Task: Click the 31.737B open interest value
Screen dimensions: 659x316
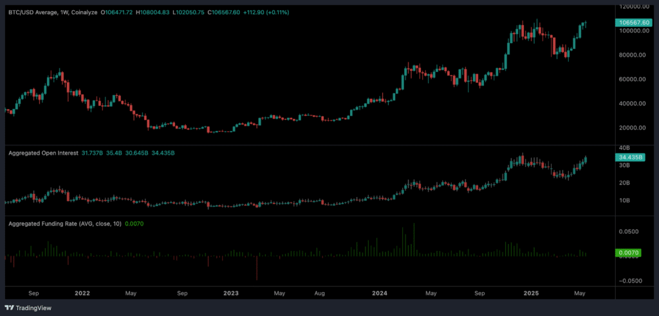Action: pos(91,153)
